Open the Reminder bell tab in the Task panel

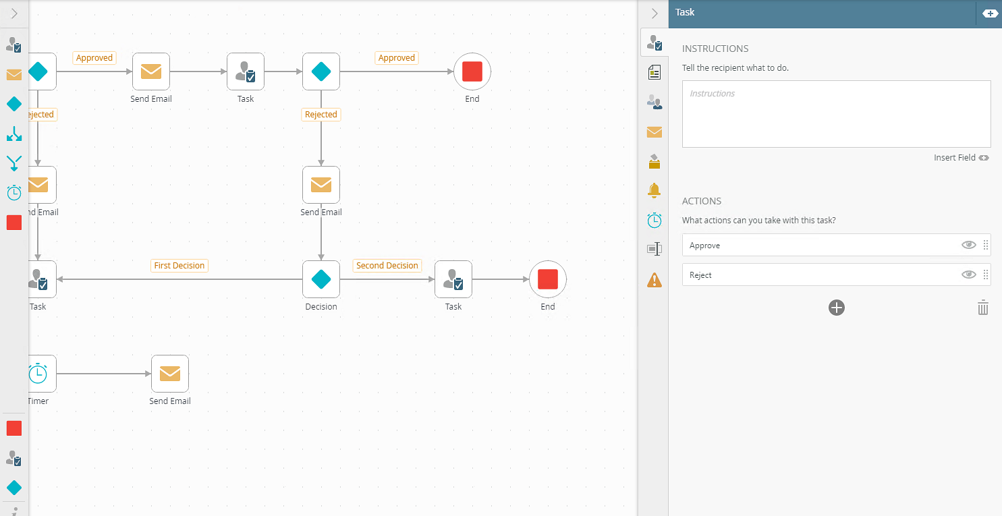pos(654,191)
